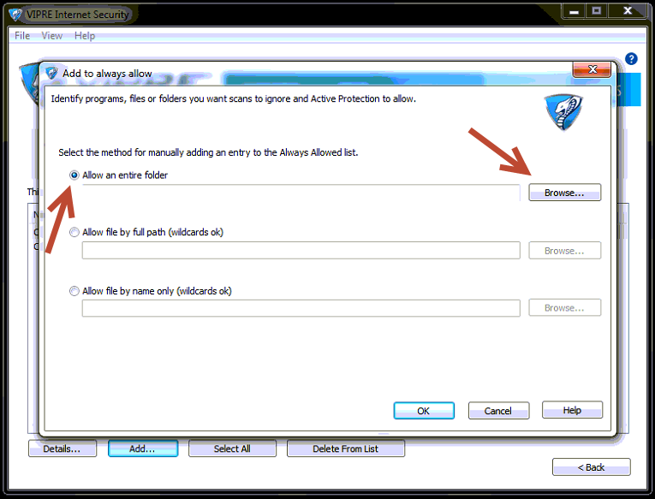The height and width of the screenshot is (499, 655).
Task: Click the shield icon beside Add to always allow
Action: pyautogui.click(x=51, y=73)
